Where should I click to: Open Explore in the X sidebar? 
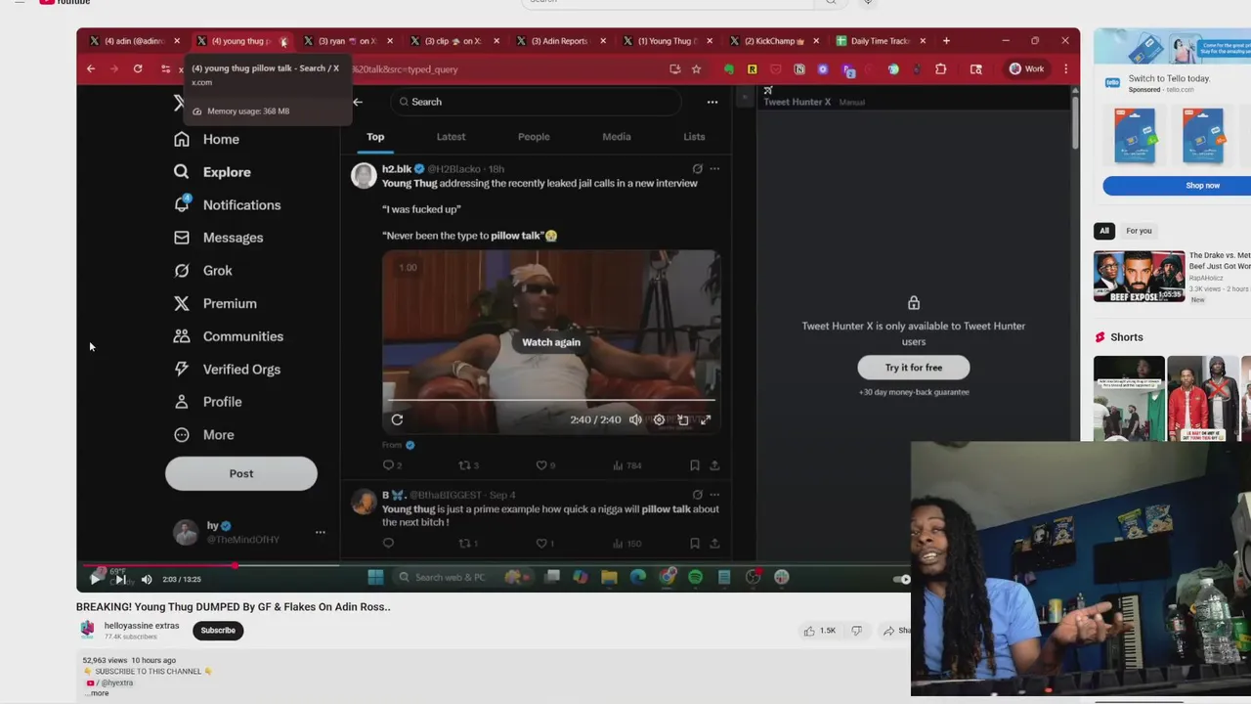(213, 172)
